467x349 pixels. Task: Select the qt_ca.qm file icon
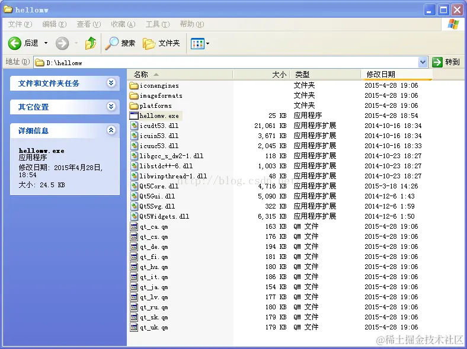(134, 226)
